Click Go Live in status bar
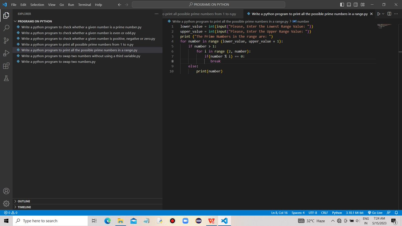This screenshot has height=226, width=402. pyautogui.click(x=375, y=213)
